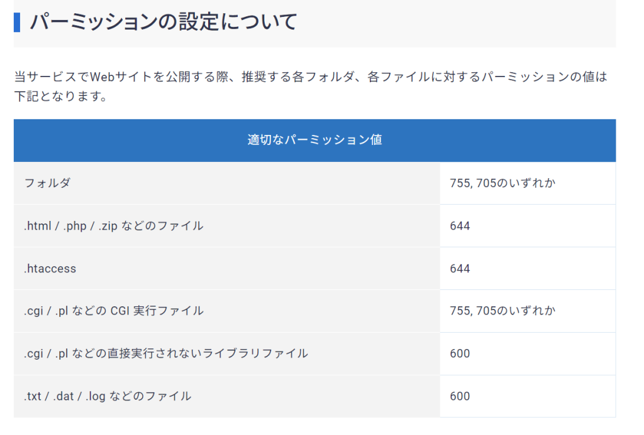Image resolution: width=644 pixels, height=435 pixels.
Task: Click the table header 適切なパーミッション値
Action: pyautogui.click(x=314, y=140)
